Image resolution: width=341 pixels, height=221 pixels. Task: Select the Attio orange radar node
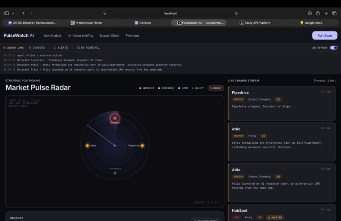pos(88,146)
